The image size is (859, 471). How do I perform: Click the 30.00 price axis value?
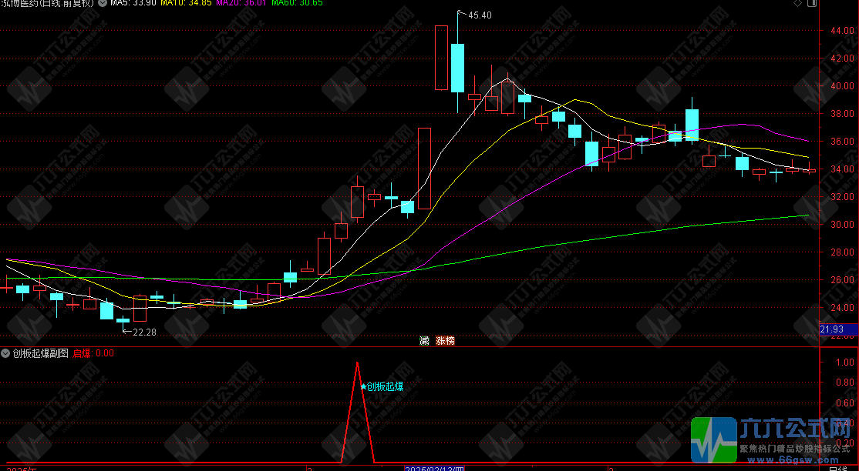click(843, 224)
